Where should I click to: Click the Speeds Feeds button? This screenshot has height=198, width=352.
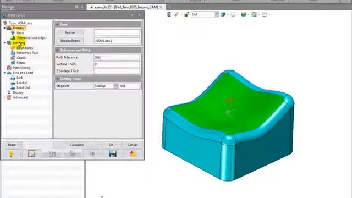click(x=70, y=41)
